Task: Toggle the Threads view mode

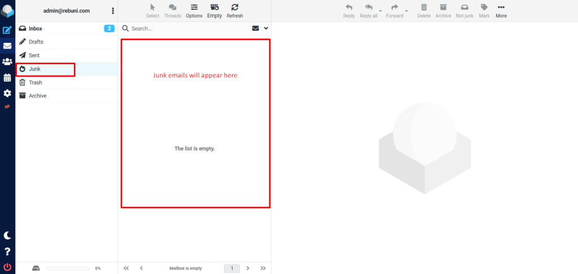Action: click(173, 10)
